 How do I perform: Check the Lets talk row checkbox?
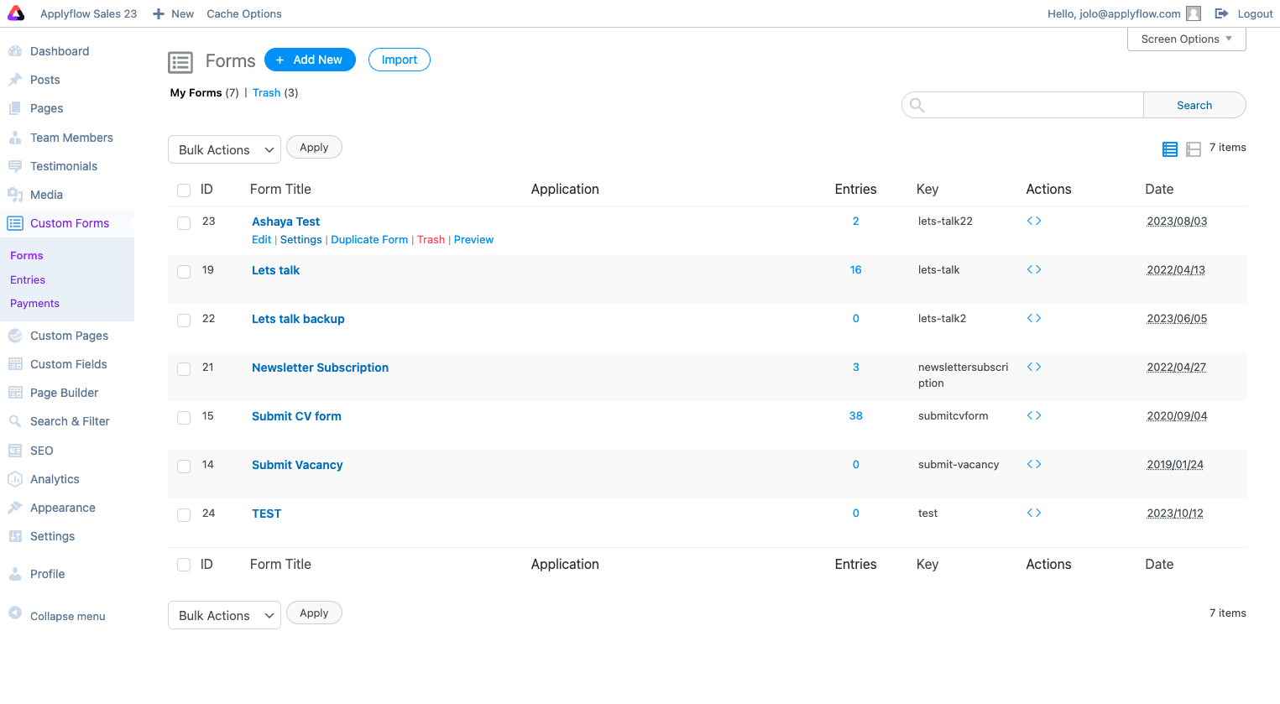(x=184, y=272)
